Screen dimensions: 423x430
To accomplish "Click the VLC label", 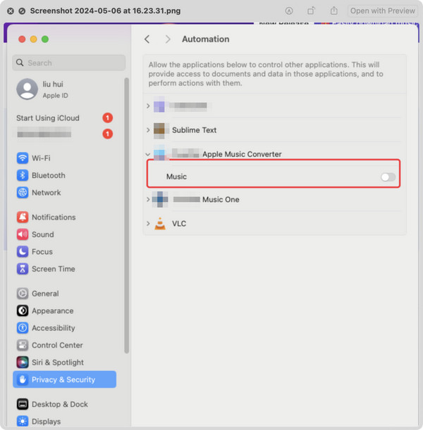I will (x=179, y=224).
